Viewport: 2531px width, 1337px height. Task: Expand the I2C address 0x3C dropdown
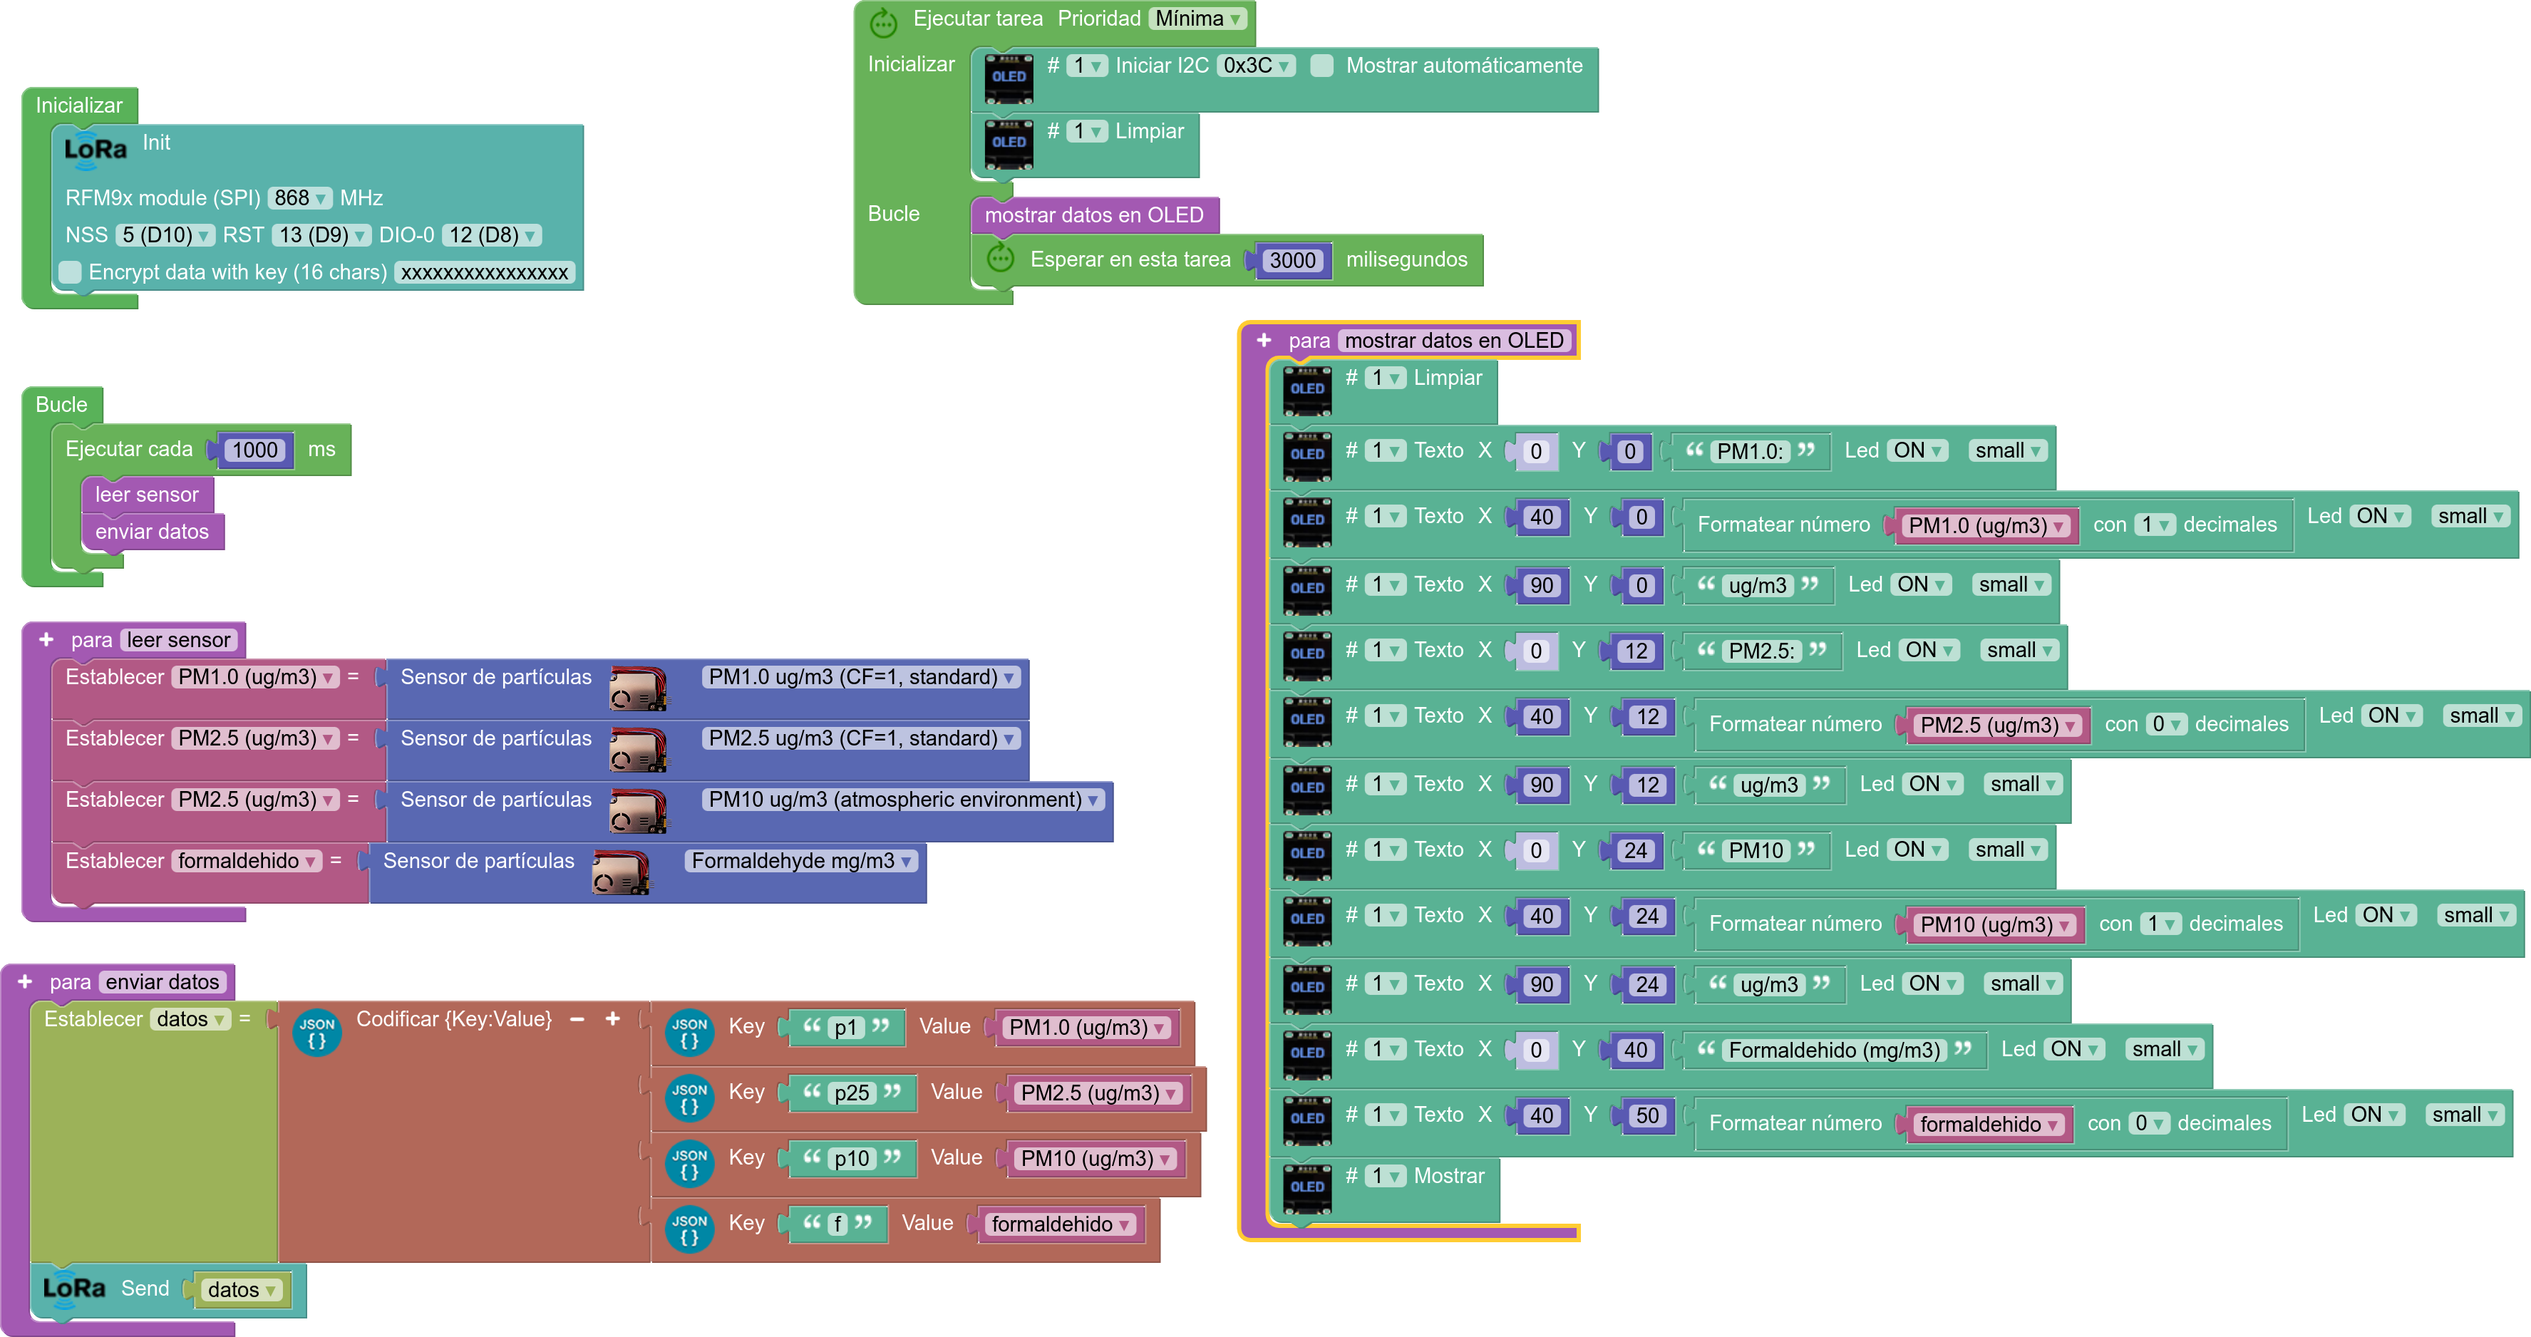(x=1256, y=66)
